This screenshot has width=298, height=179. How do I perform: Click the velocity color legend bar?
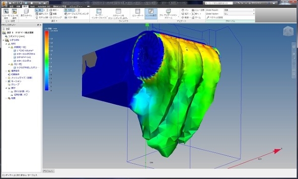point(47,60)
